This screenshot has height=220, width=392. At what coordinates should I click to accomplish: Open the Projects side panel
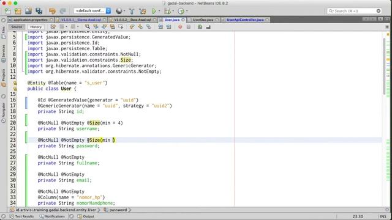point(3,78)
